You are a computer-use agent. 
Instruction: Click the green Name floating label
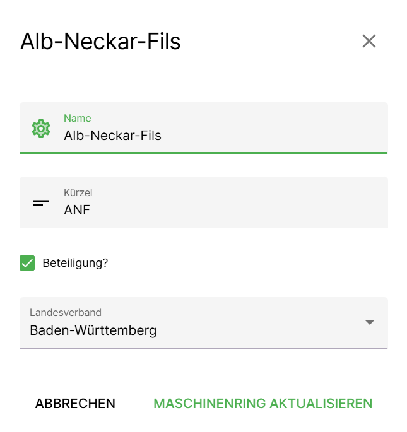pos(77,118)
